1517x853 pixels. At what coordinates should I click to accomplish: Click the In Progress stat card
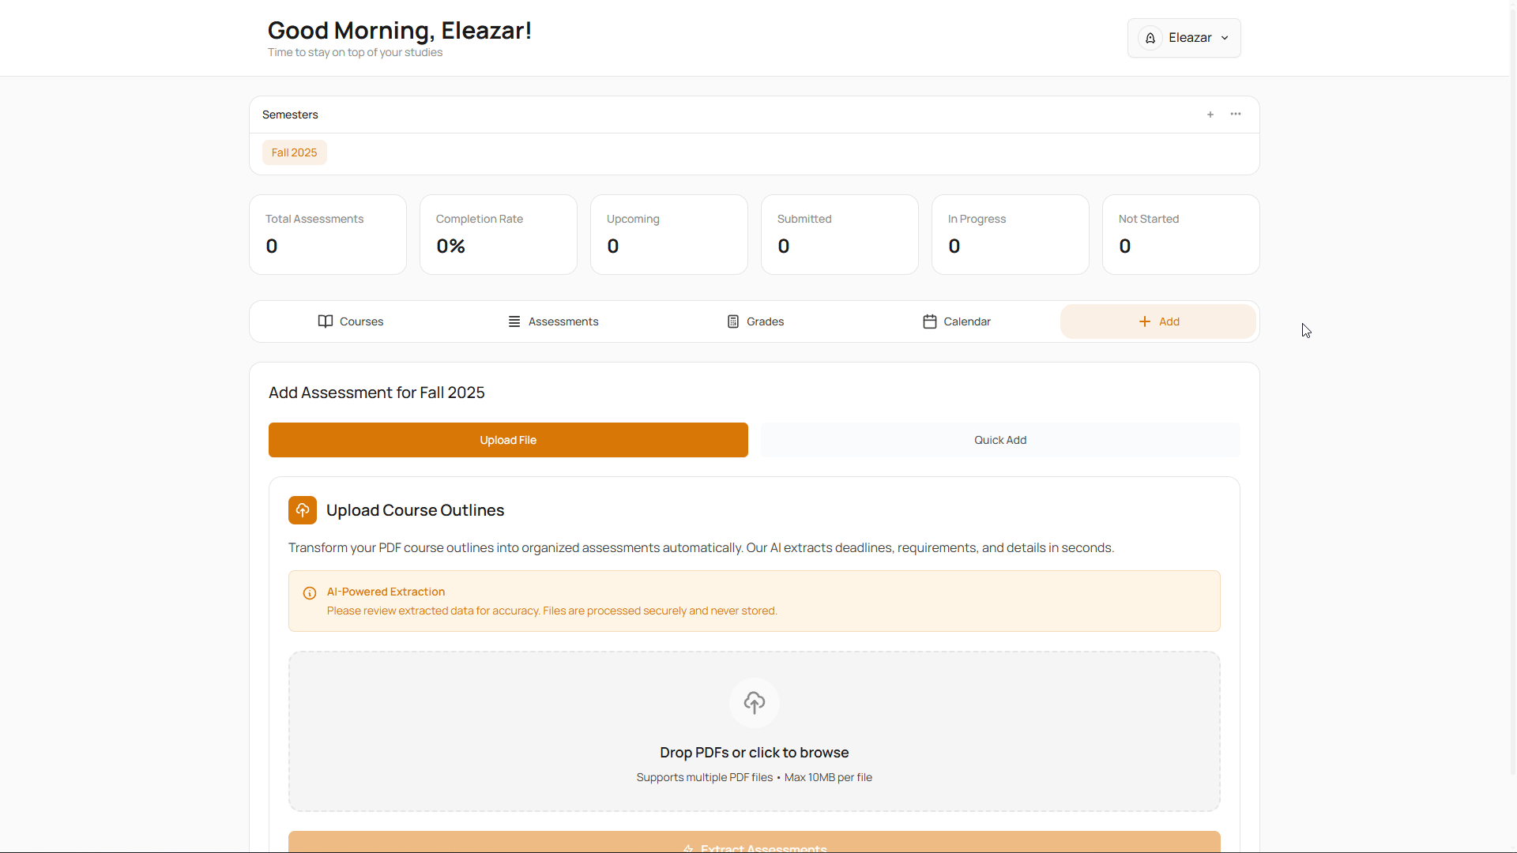[1011, 235]
